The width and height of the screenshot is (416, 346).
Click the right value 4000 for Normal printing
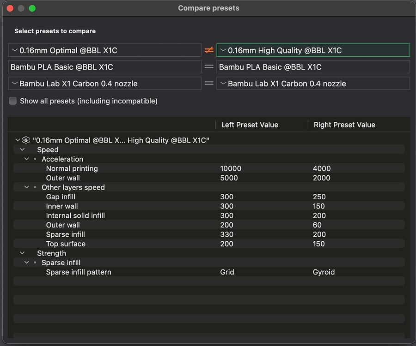[322, 168]
